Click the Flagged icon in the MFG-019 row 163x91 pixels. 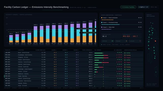[125, 77]
